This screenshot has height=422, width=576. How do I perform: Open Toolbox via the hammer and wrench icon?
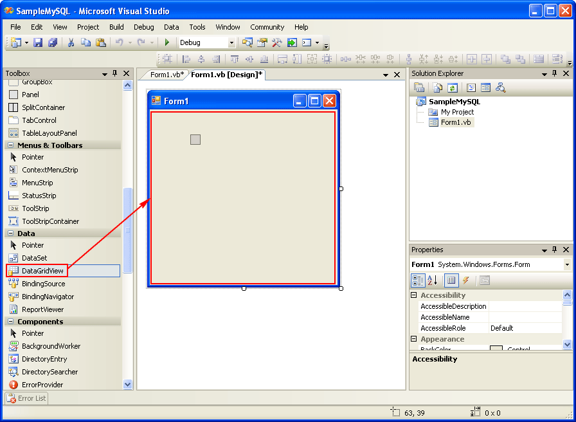[276, 42]
